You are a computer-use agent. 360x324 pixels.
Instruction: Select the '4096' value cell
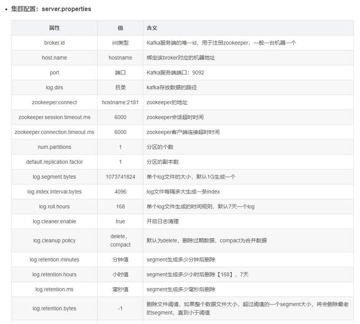point(120,192)
